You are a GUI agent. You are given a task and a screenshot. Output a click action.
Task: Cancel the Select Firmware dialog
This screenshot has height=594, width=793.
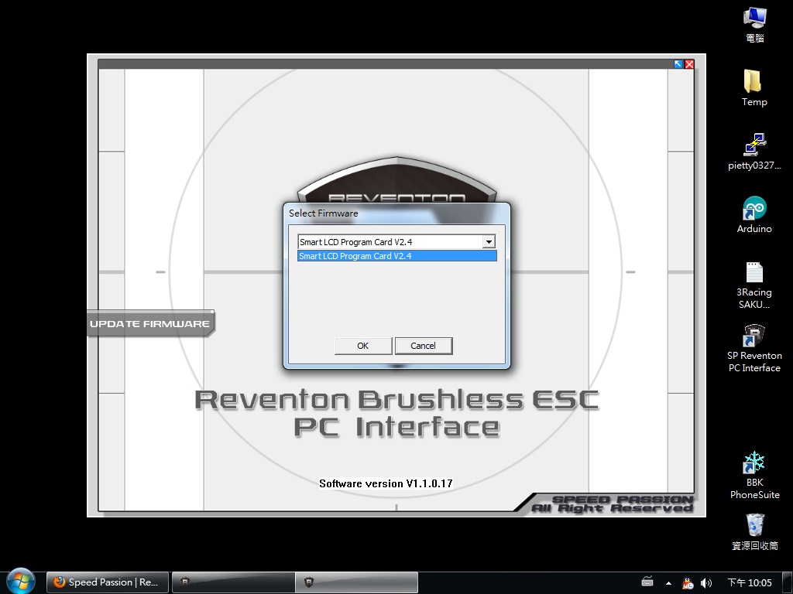424,346
